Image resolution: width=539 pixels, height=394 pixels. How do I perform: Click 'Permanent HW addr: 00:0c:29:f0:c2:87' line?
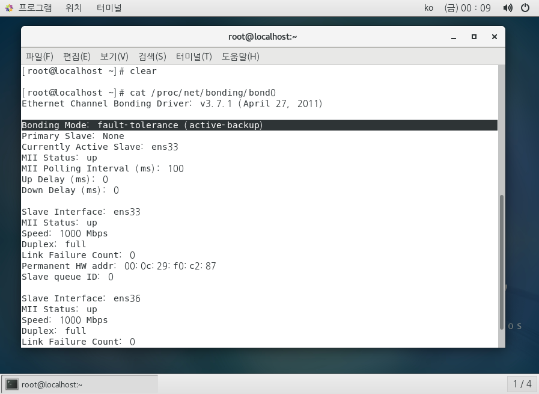click(119, 266)
